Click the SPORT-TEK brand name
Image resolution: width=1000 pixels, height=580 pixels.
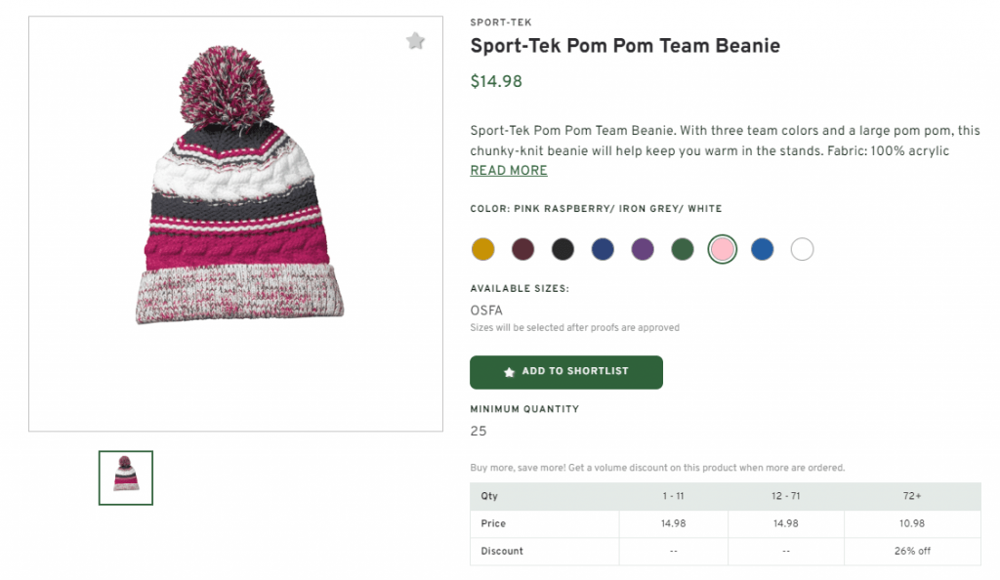coord(500,21)
